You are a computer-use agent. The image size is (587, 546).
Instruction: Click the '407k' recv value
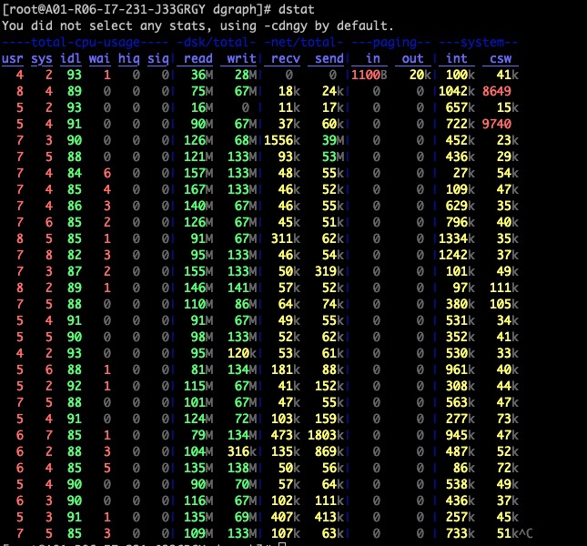pos(286,517)
